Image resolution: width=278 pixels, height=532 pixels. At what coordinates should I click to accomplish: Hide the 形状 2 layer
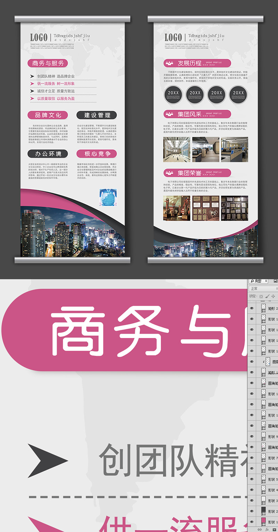[x=252, y=511]
